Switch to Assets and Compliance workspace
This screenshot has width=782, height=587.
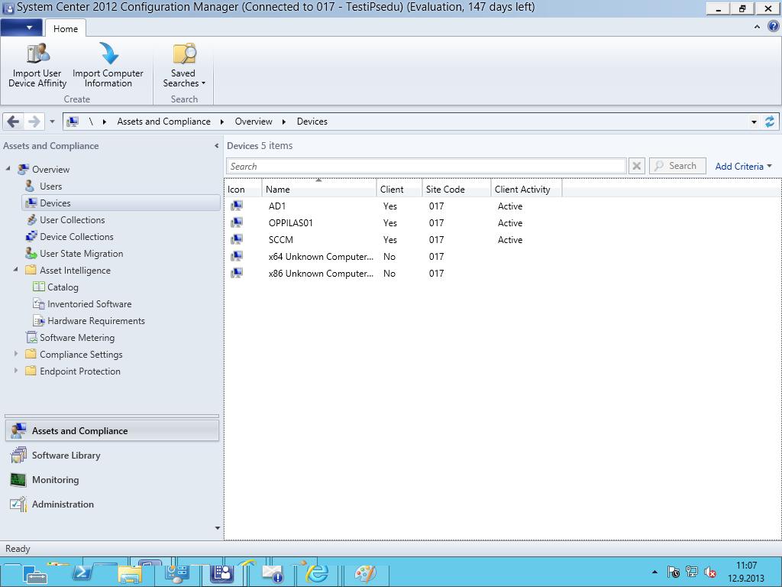(x=112, y=431)
